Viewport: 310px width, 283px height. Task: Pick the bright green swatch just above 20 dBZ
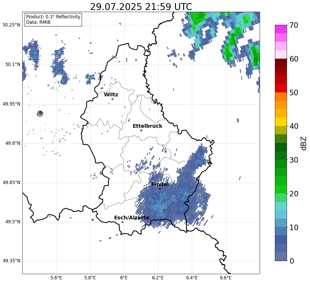[281, 189]
